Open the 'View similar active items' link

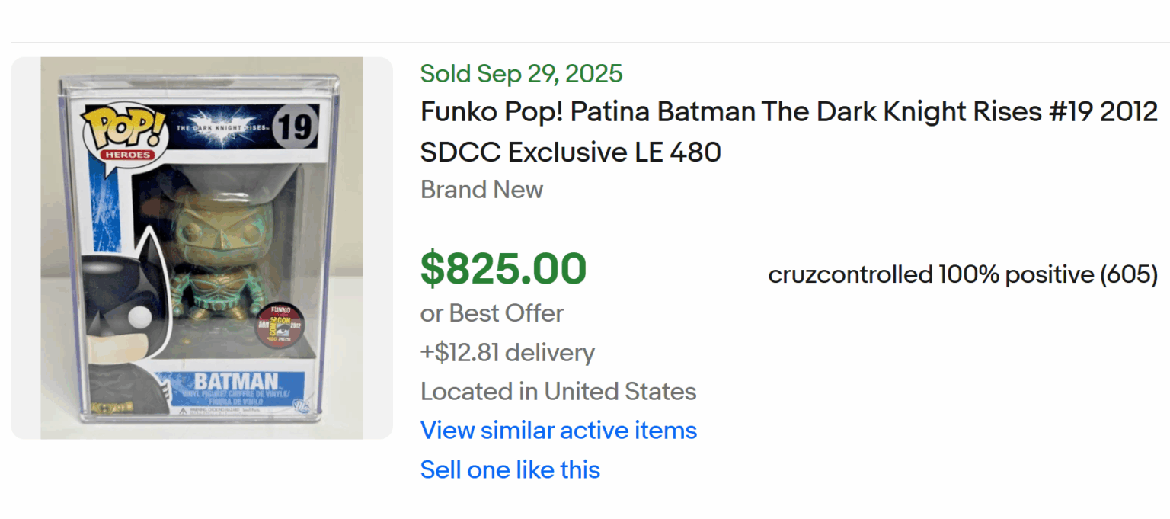point(558,430)
